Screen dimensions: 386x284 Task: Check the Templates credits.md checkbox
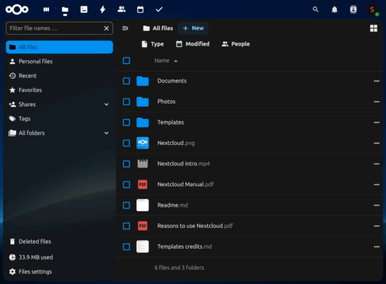coord(126,247)
